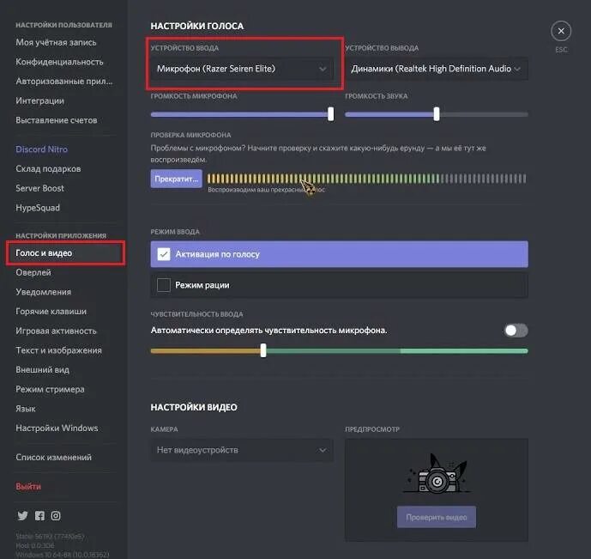Check the Активация по голосу checkbox
Image resolution: width=591 pixels, height=559 pixels.
coord(164,254)
